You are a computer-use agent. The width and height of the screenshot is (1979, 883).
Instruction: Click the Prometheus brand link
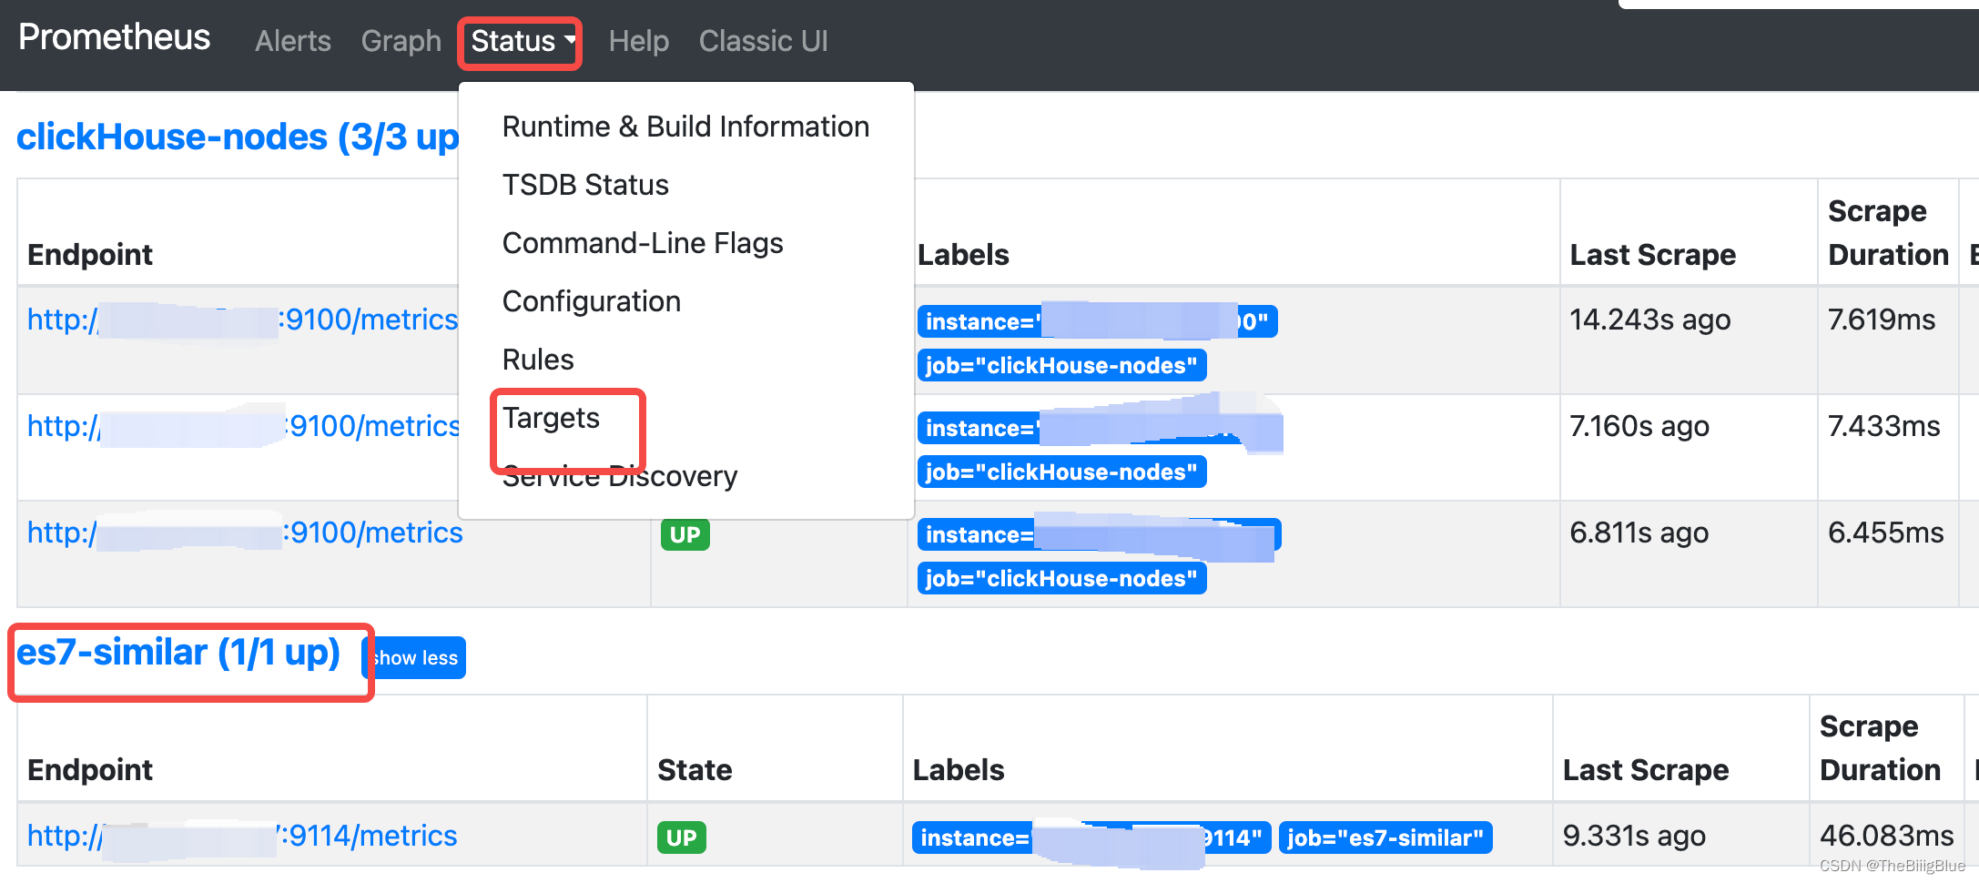(114, 37)
